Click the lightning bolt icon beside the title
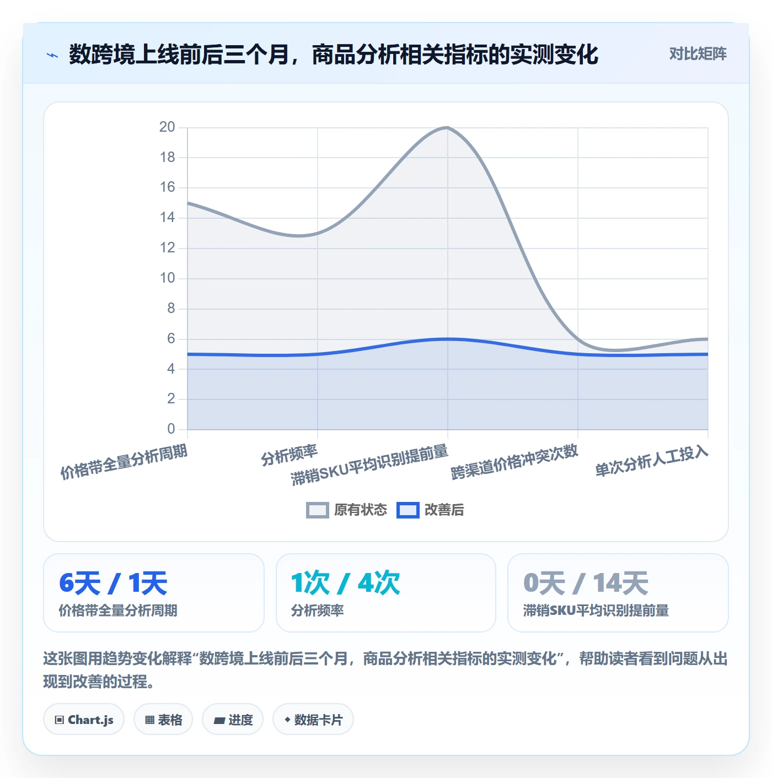 pyautogui.click(x=52, y=55)
